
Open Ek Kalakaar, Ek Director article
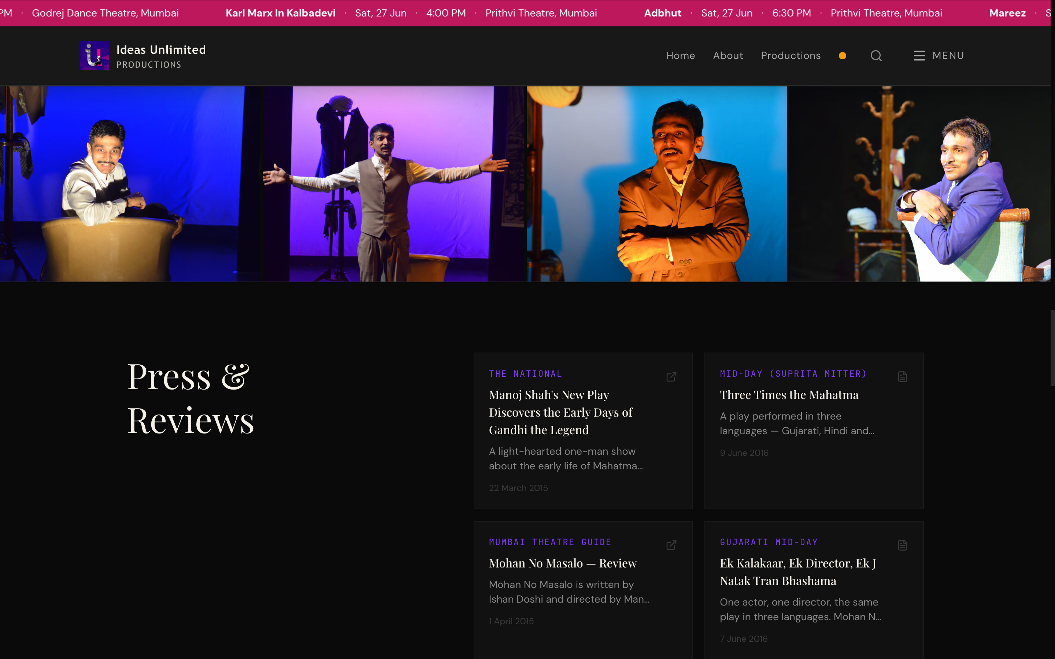[x=798, y=572]
